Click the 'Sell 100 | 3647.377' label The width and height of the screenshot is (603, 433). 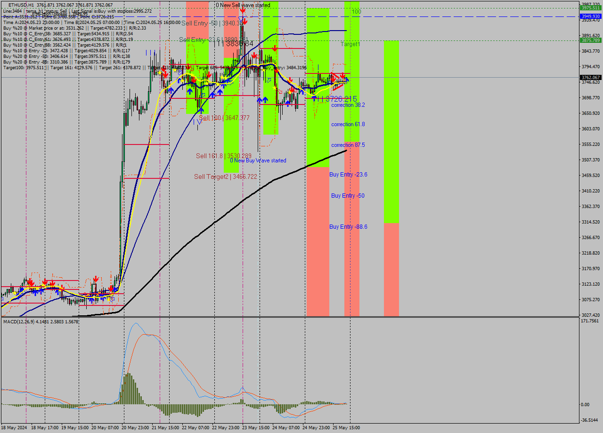point(224,118)
